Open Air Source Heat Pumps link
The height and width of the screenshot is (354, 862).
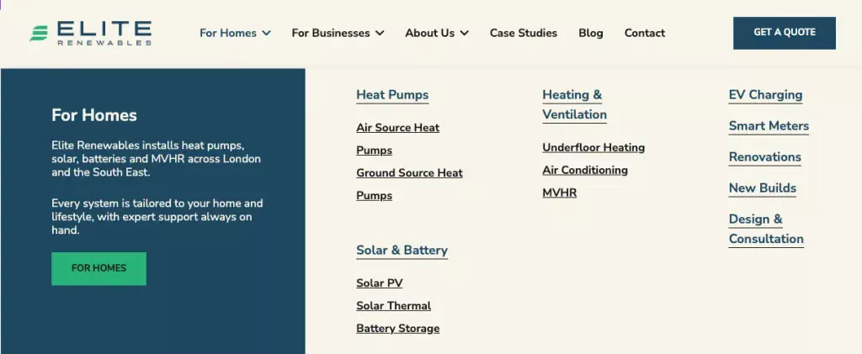398,139
